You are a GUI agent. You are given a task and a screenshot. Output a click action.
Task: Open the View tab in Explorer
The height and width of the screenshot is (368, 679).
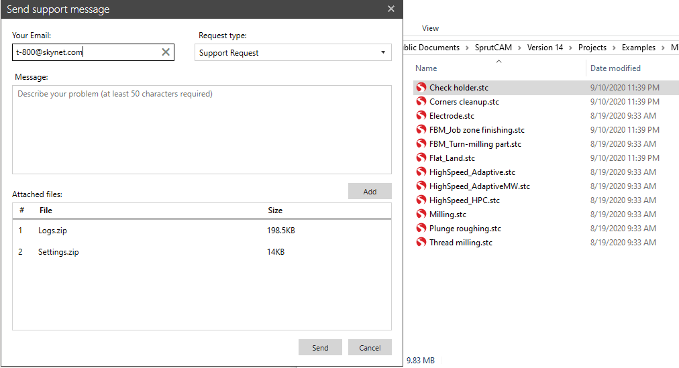click(x=430, y=28)
